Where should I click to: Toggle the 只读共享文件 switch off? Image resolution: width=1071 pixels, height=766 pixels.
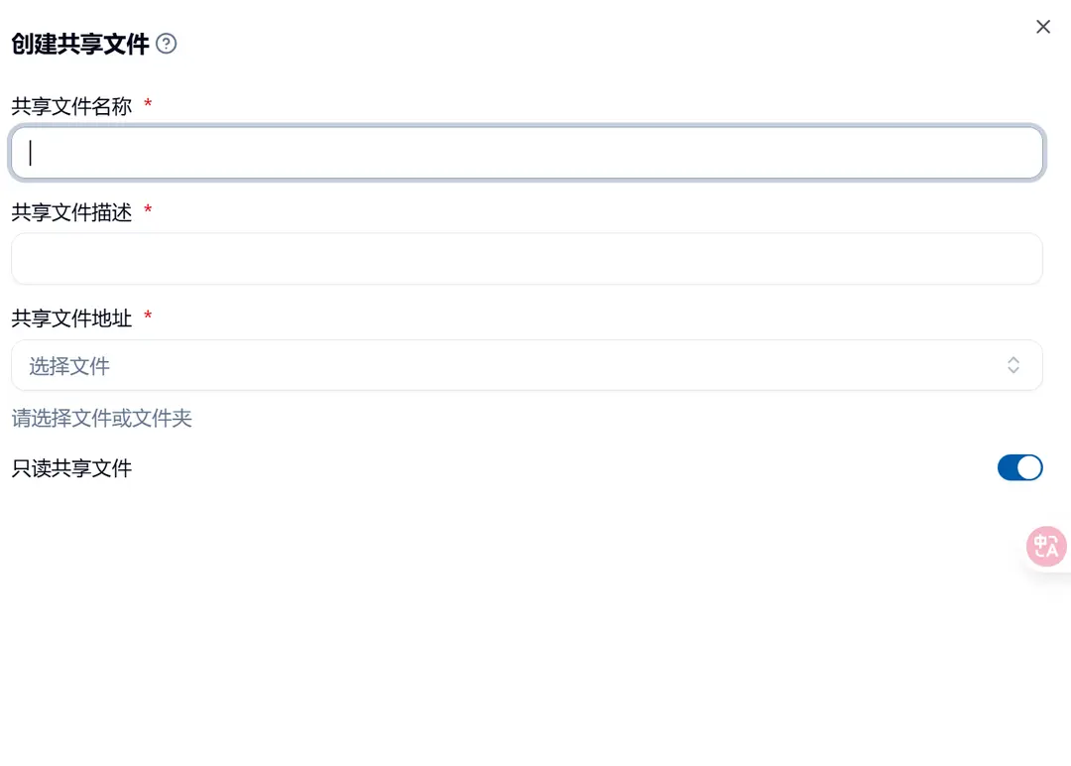point(1019,468)
